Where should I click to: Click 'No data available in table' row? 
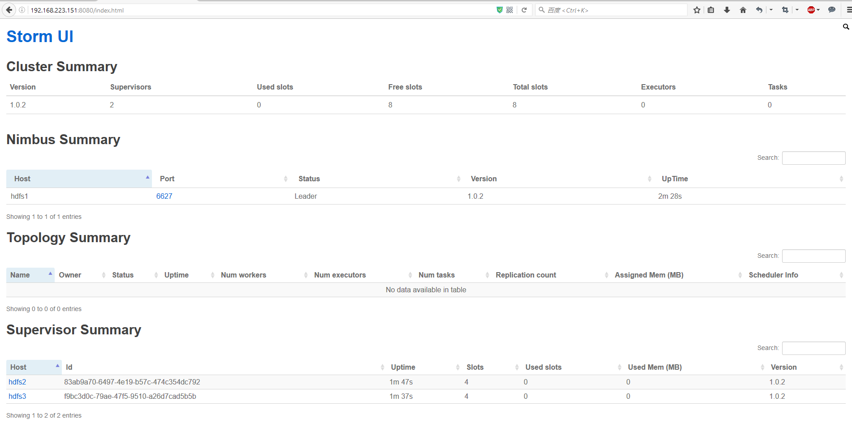click(426, 290)
